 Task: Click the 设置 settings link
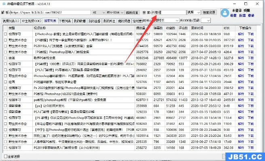click(233, 15)
